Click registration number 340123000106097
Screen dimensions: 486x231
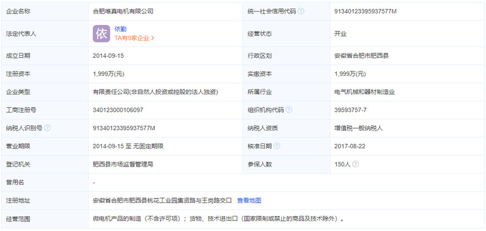click(118, 110)
